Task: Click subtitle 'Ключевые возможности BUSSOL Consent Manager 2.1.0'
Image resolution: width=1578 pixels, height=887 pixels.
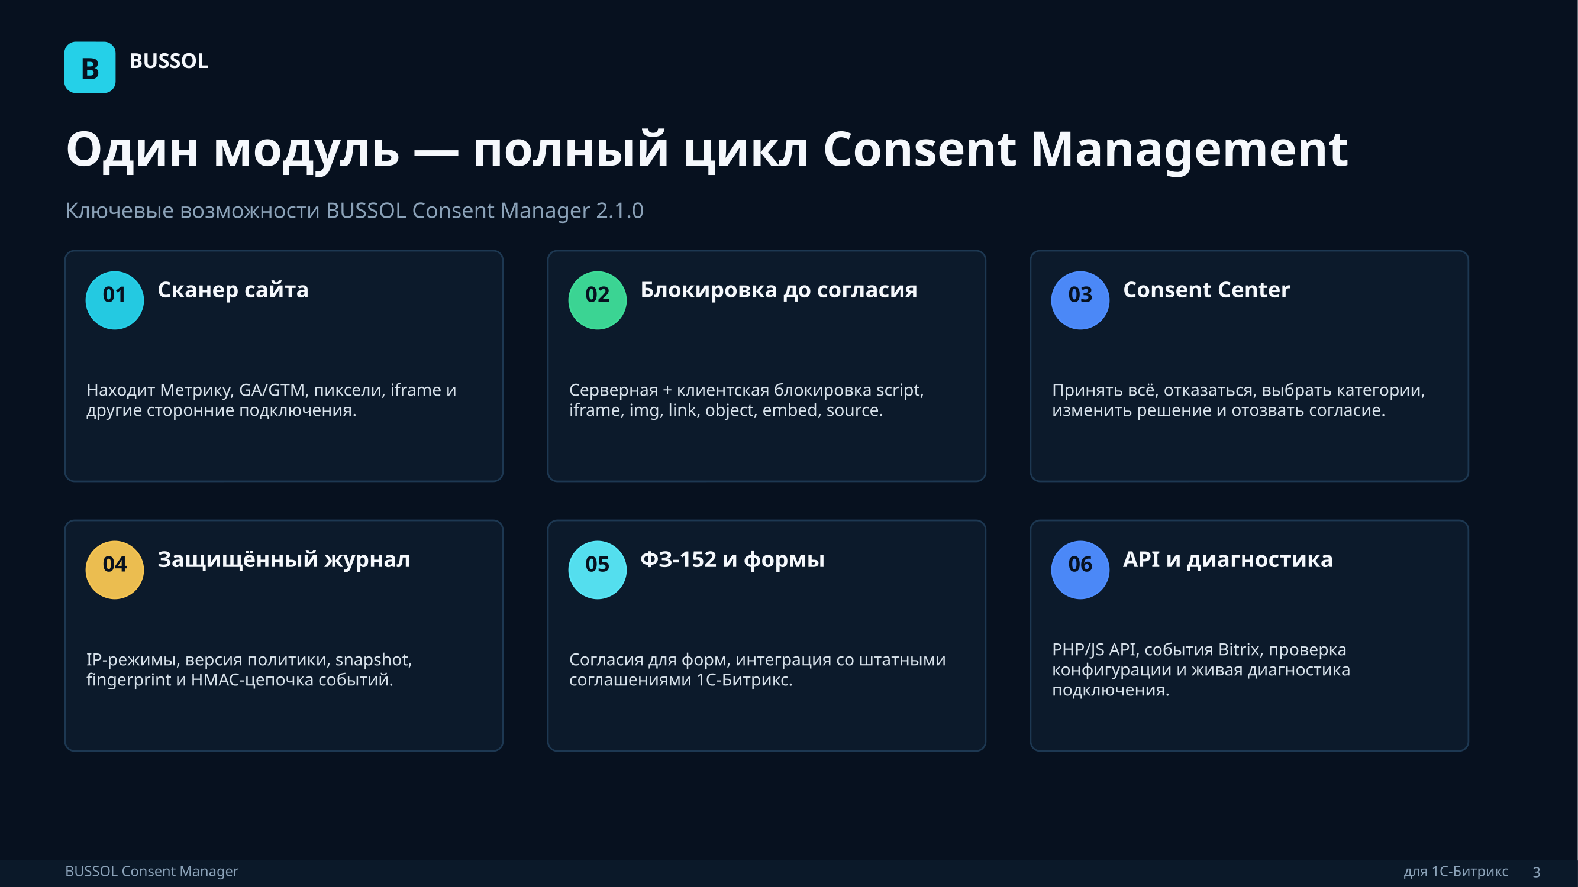Action: (354, 211)
